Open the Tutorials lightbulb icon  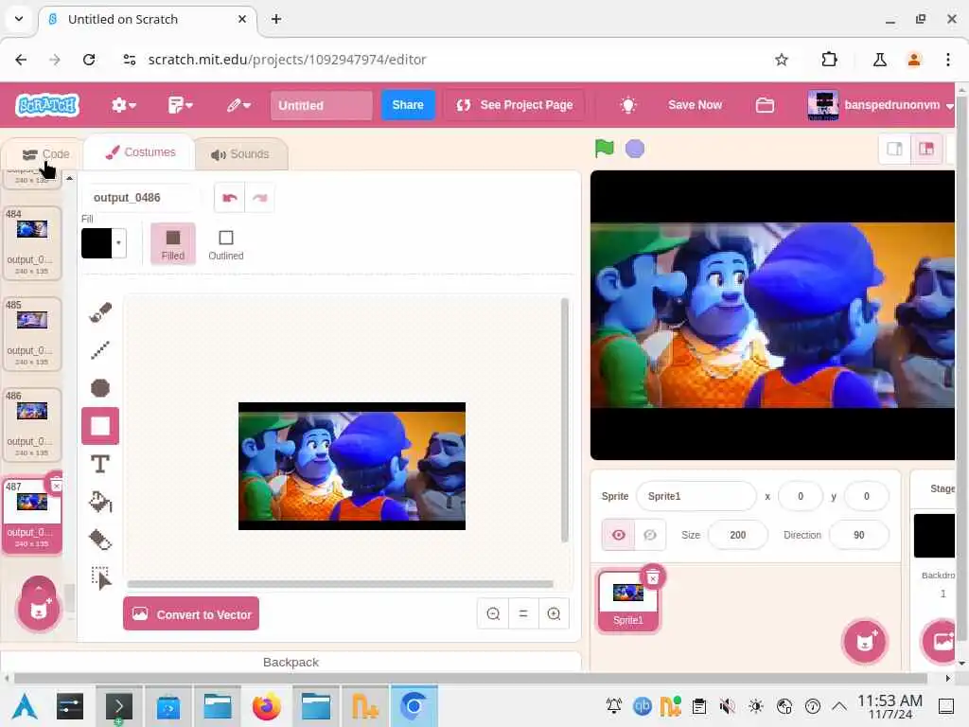[628, 105]
